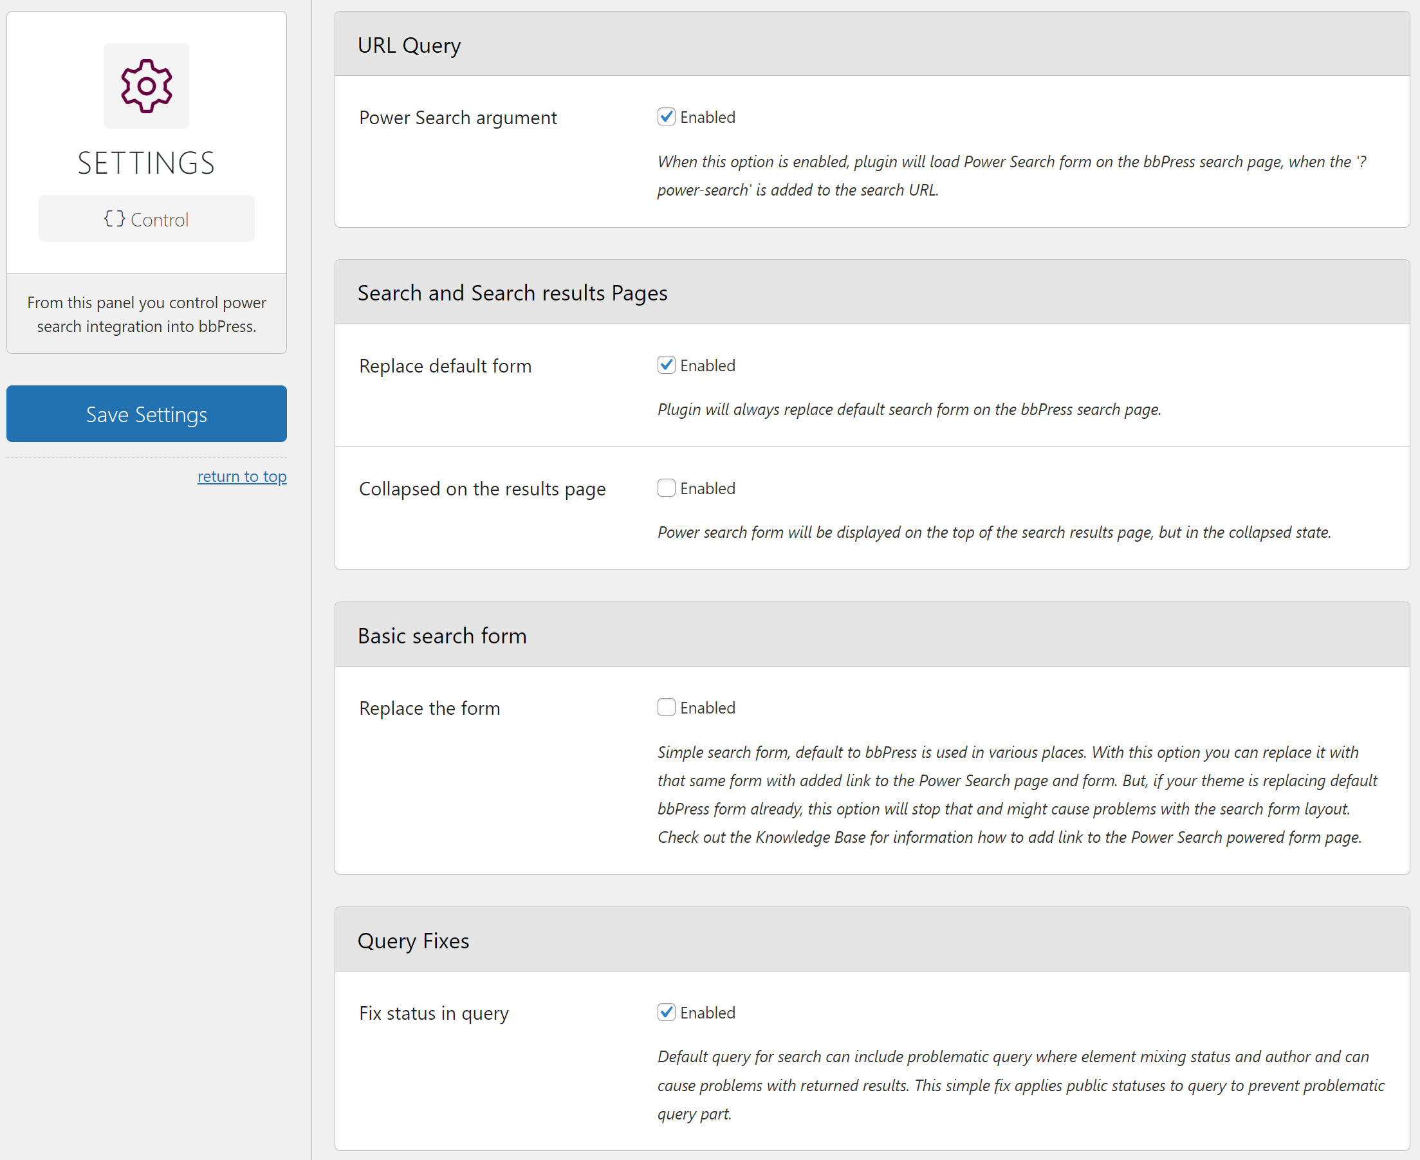1420x1160 pixels.
Task: Disable the Power Search argument checkbox
Action: pos(665,117)
